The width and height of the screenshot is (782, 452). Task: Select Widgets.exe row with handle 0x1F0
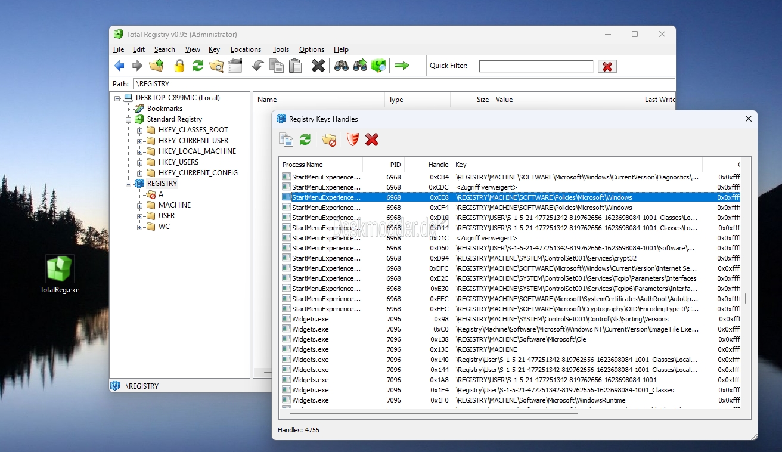(x=510, y=400)
